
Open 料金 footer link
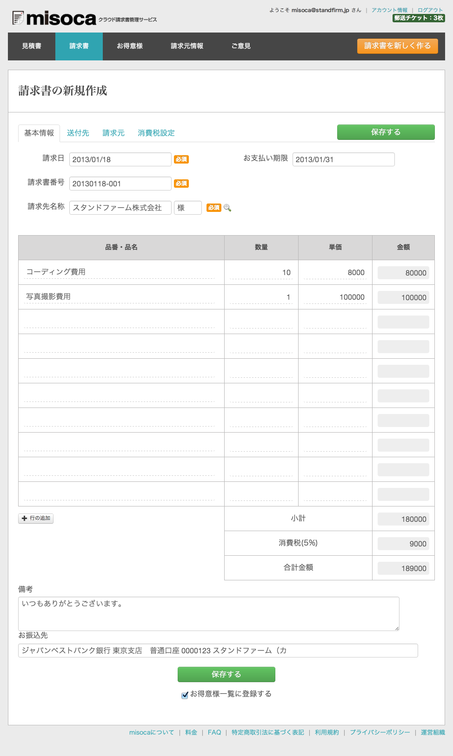[x=191, y=732]
